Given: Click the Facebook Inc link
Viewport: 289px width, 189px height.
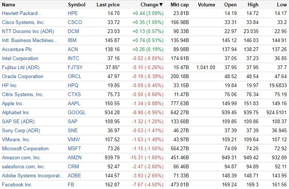Looking at the screenshot, I should (x=17, y=184).
